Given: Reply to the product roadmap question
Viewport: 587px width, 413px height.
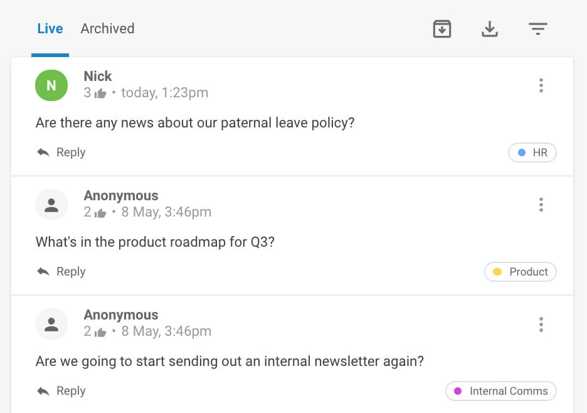Looking at the screenshot, I should [x=61, y=272].
